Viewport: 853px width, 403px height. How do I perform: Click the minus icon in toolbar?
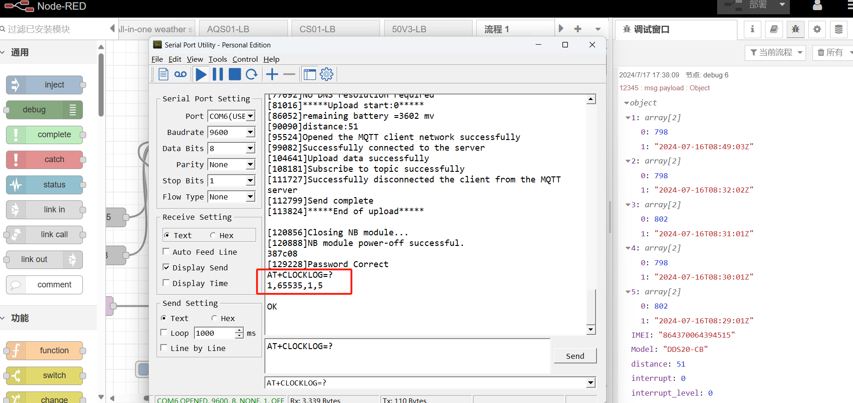[x=289, y=74]
